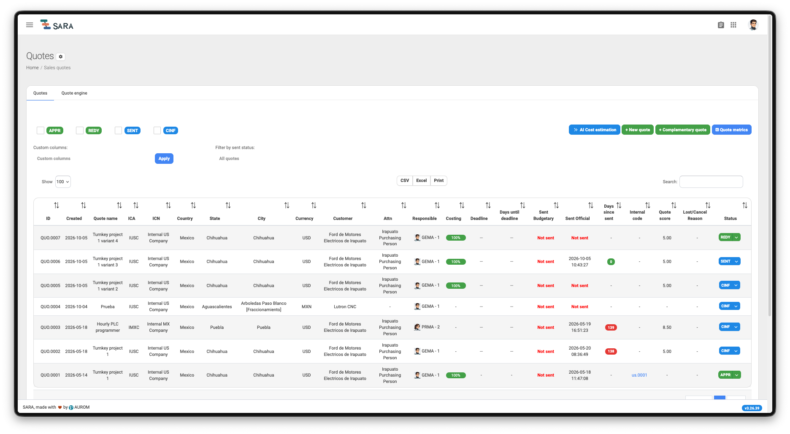Click the table Search input field
This screenshot has height=434, width=790.
pos(711,182)
